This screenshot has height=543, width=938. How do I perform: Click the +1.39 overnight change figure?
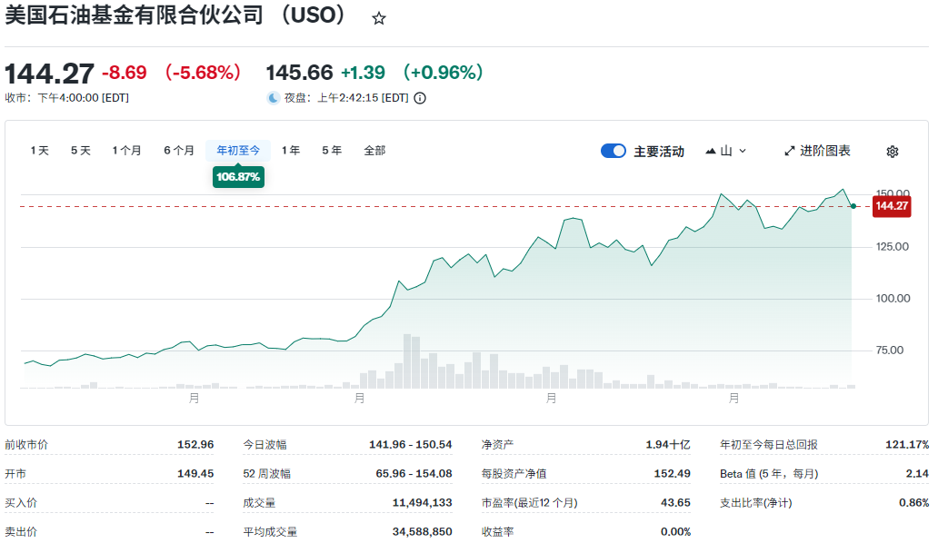point(364,73)
